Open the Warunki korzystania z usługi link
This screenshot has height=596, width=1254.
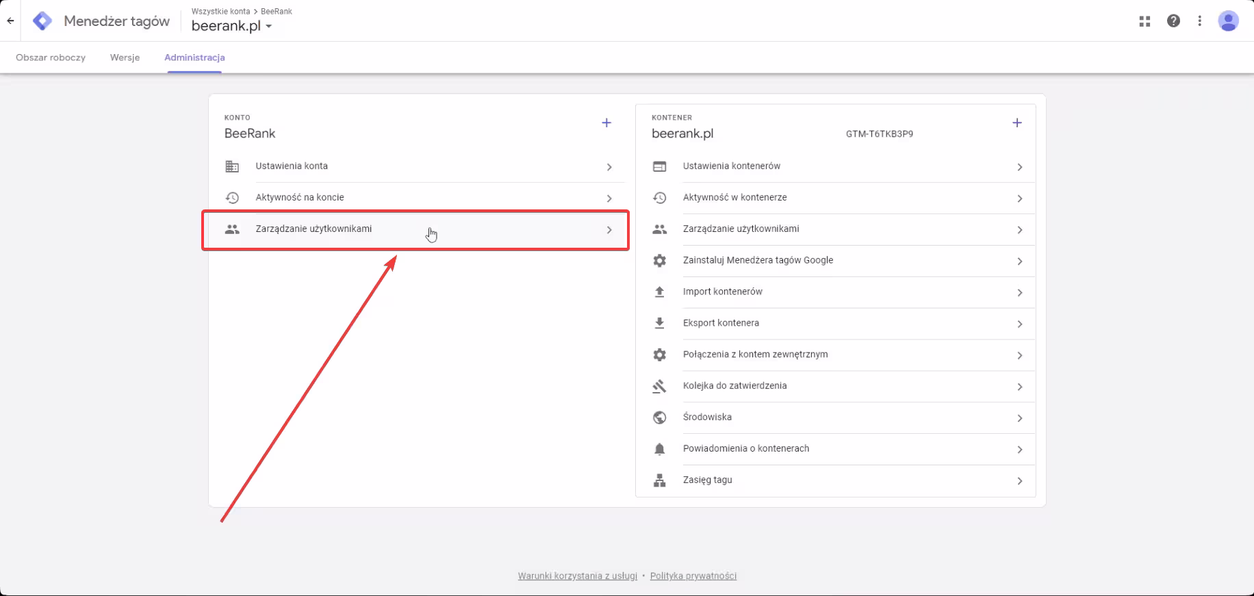(x=577, y=576)
